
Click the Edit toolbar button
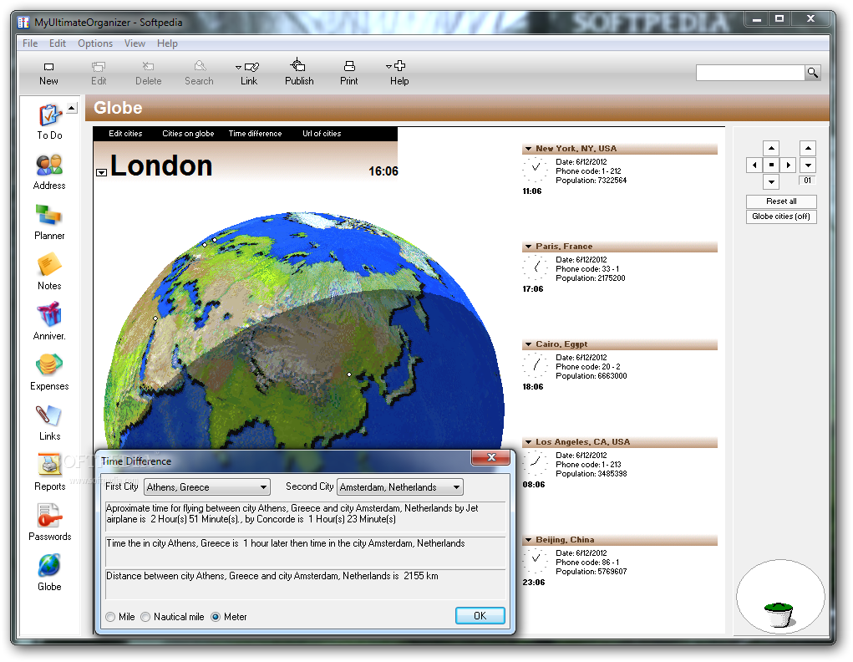(x=99, y=74)
